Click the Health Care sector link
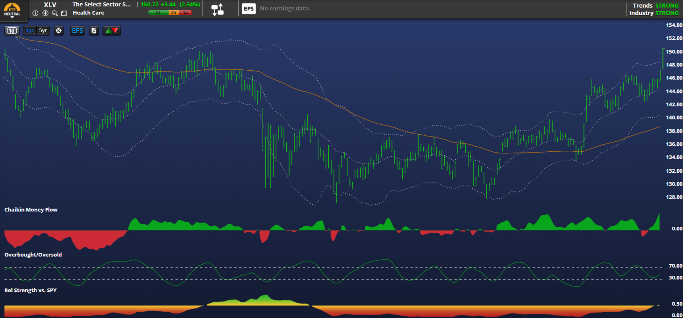The height and width of the screenshot is (318, 683). tap(88, 13)
